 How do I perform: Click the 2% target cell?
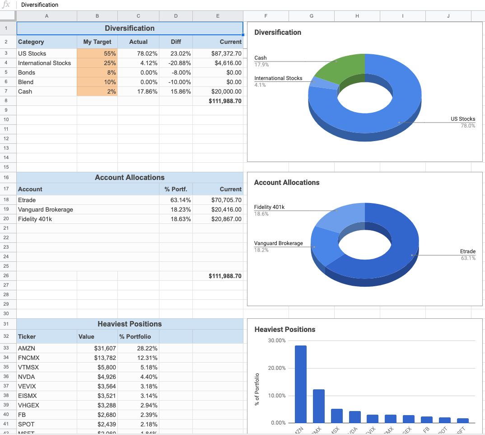coord(97,91)
